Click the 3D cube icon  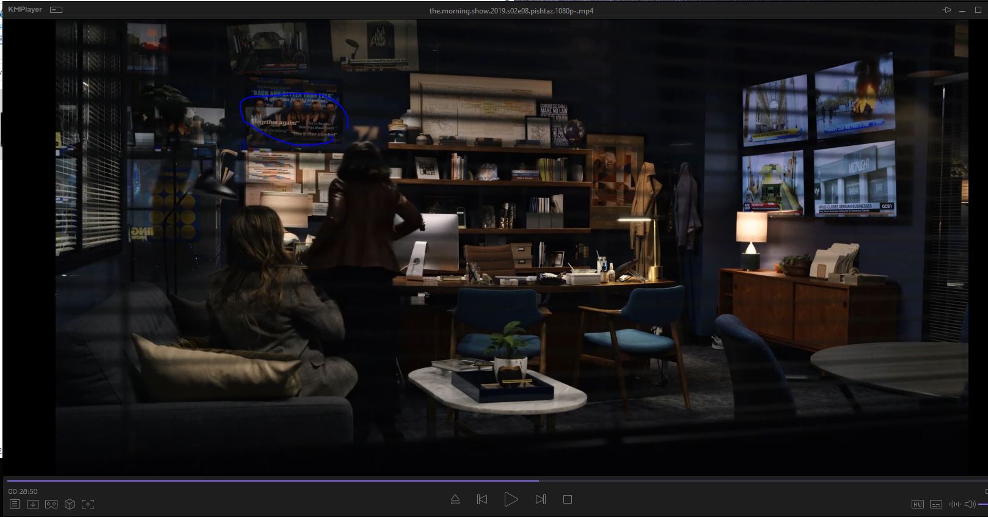pos(70,504)
